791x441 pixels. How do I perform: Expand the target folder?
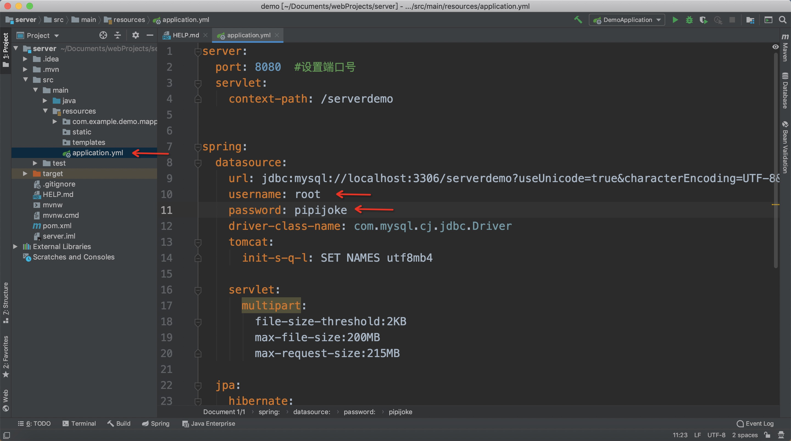coord(26,174)
